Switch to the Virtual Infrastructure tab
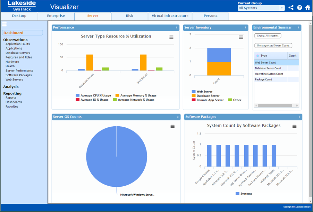 click(x=170, y=16)
